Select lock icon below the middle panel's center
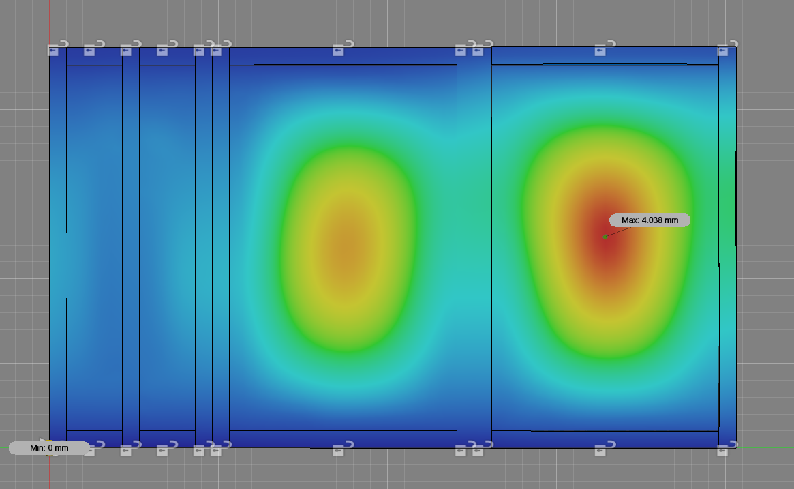794x489 pixels. pos(339,449)
